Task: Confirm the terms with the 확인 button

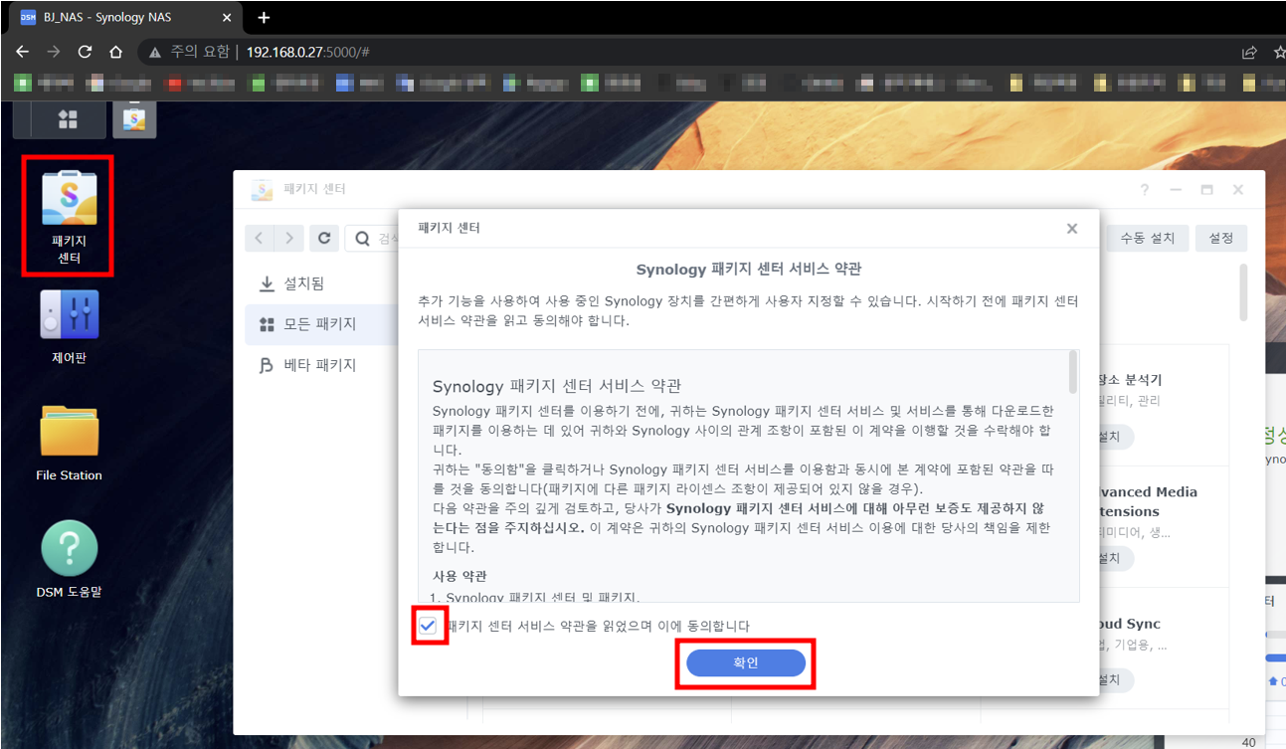Action: (x=746, y=663)
